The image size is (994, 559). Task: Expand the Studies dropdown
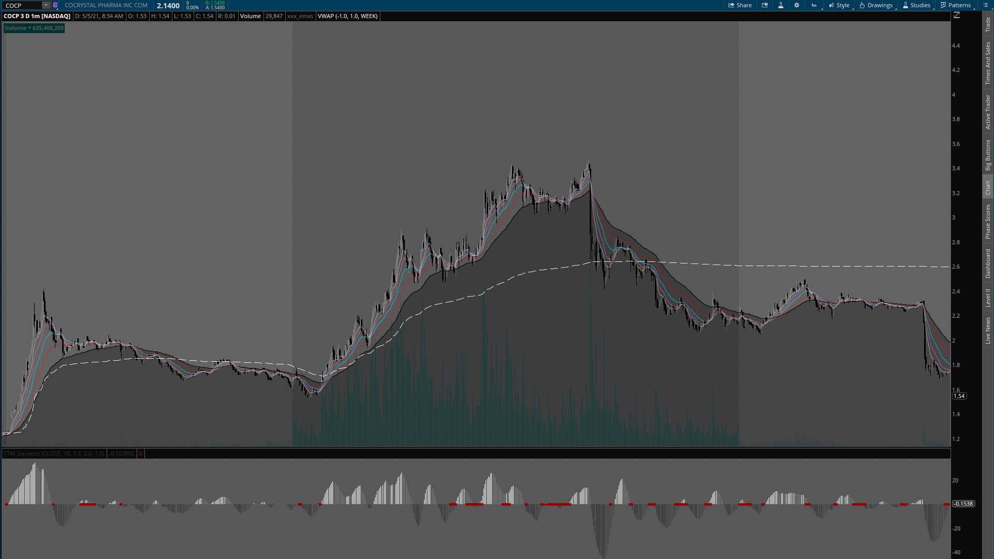click(x=916, y=5)
